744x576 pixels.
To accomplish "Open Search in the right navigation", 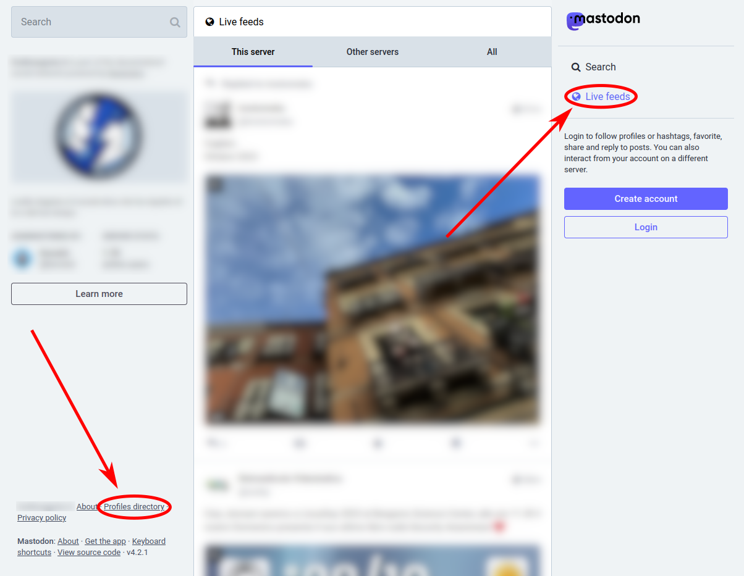I will tap(593, 67).
